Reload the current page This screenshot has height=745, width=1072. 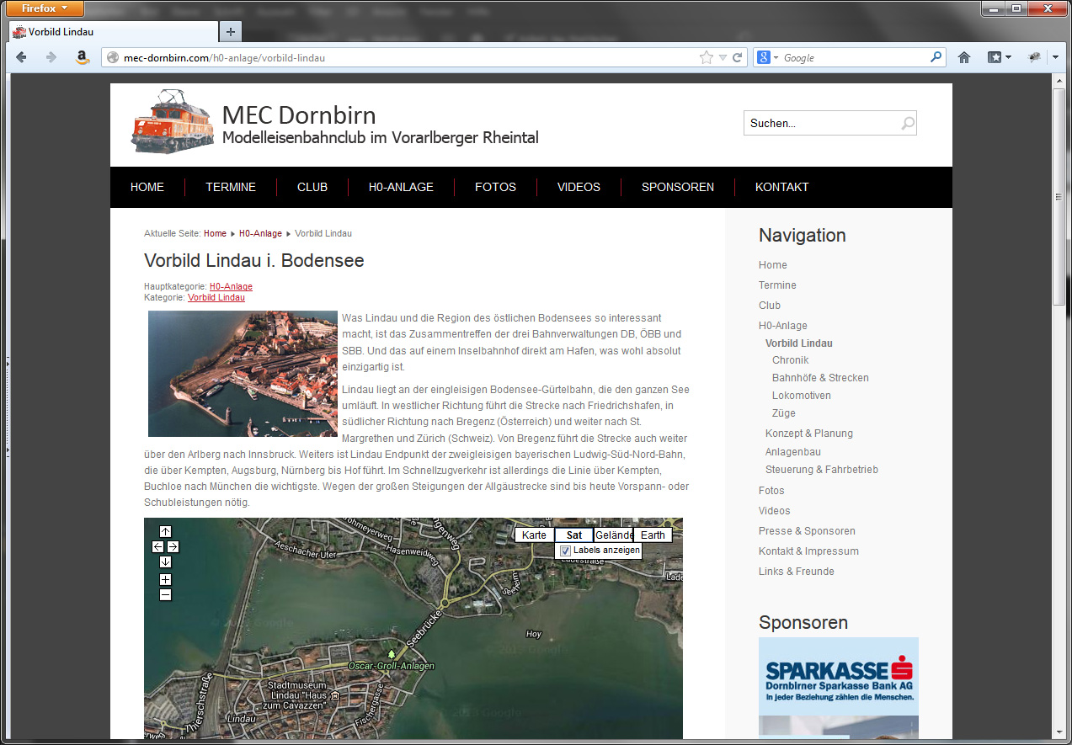click(737, 58)
